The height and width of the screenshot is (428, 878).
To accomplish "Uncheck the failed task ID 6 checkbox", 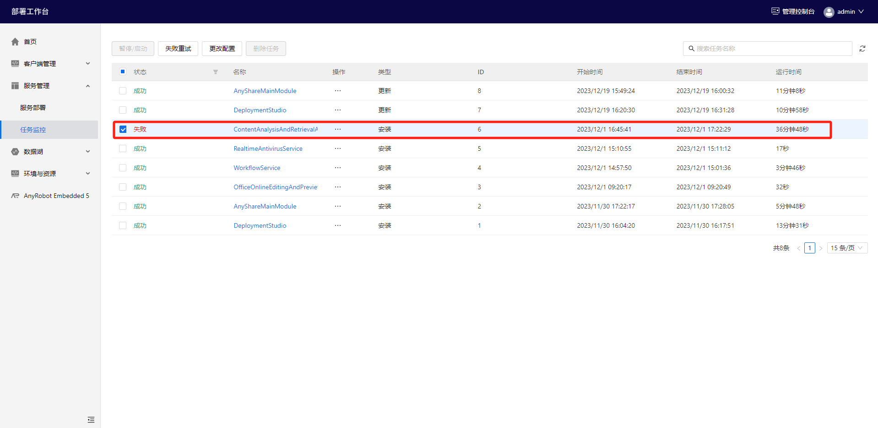I will [123, 129].
